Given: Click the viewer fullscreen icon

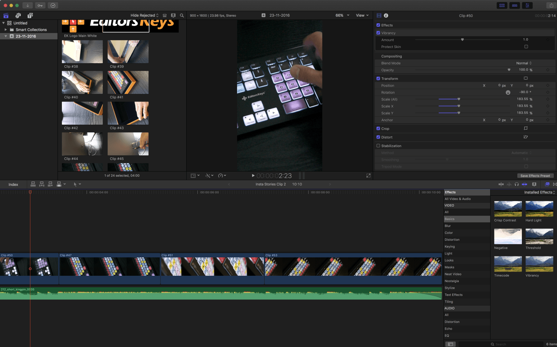Looking at the screenshot, I should [x=368, y=176].
